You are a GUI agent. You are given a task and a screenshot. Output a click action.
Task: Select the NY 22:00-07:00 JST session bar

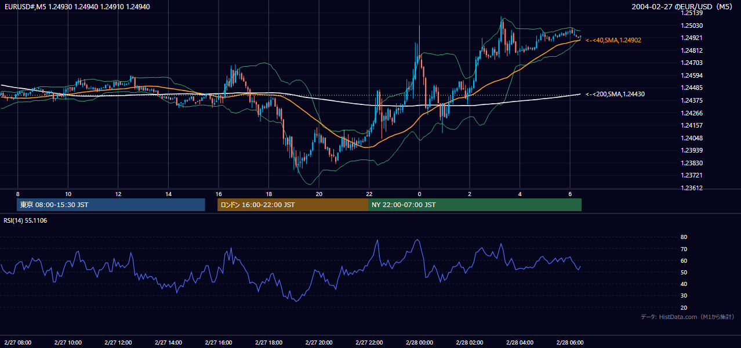click(475, 205)
